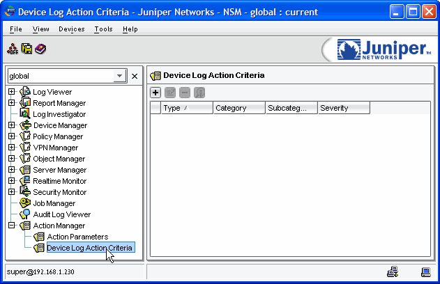
Task: Open the Tools menu
Action: [x=103, y=29]
